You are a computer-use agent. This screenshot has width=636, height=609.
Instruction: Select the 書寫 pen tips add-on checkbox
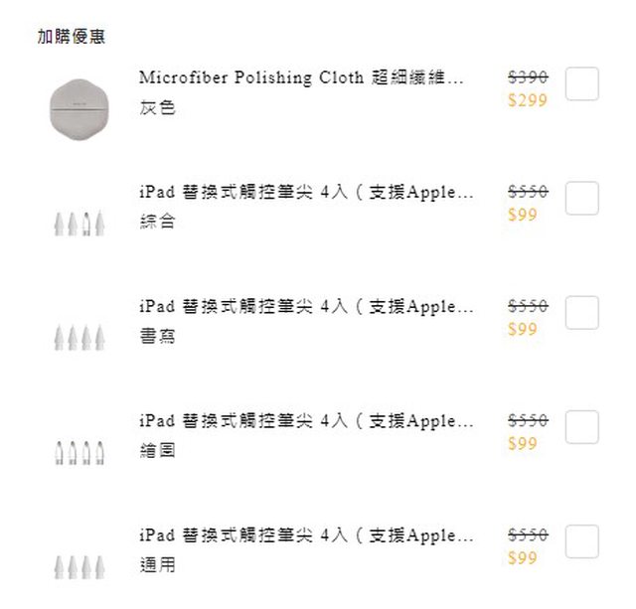click(581, 313)
